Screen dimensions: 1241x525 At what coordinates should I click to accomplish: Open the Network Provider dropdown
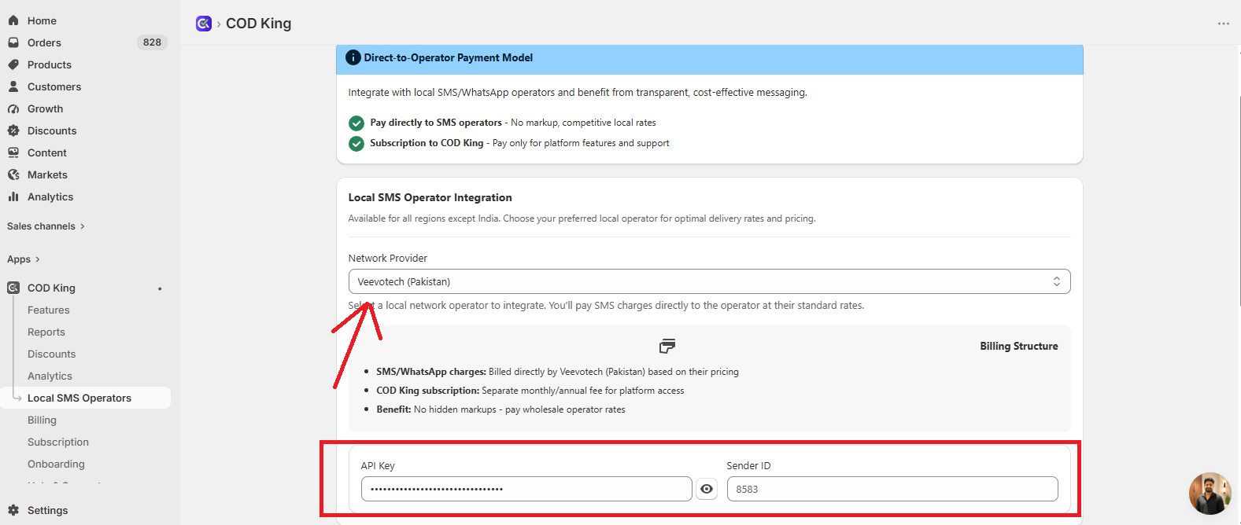[x=709, y=281]
